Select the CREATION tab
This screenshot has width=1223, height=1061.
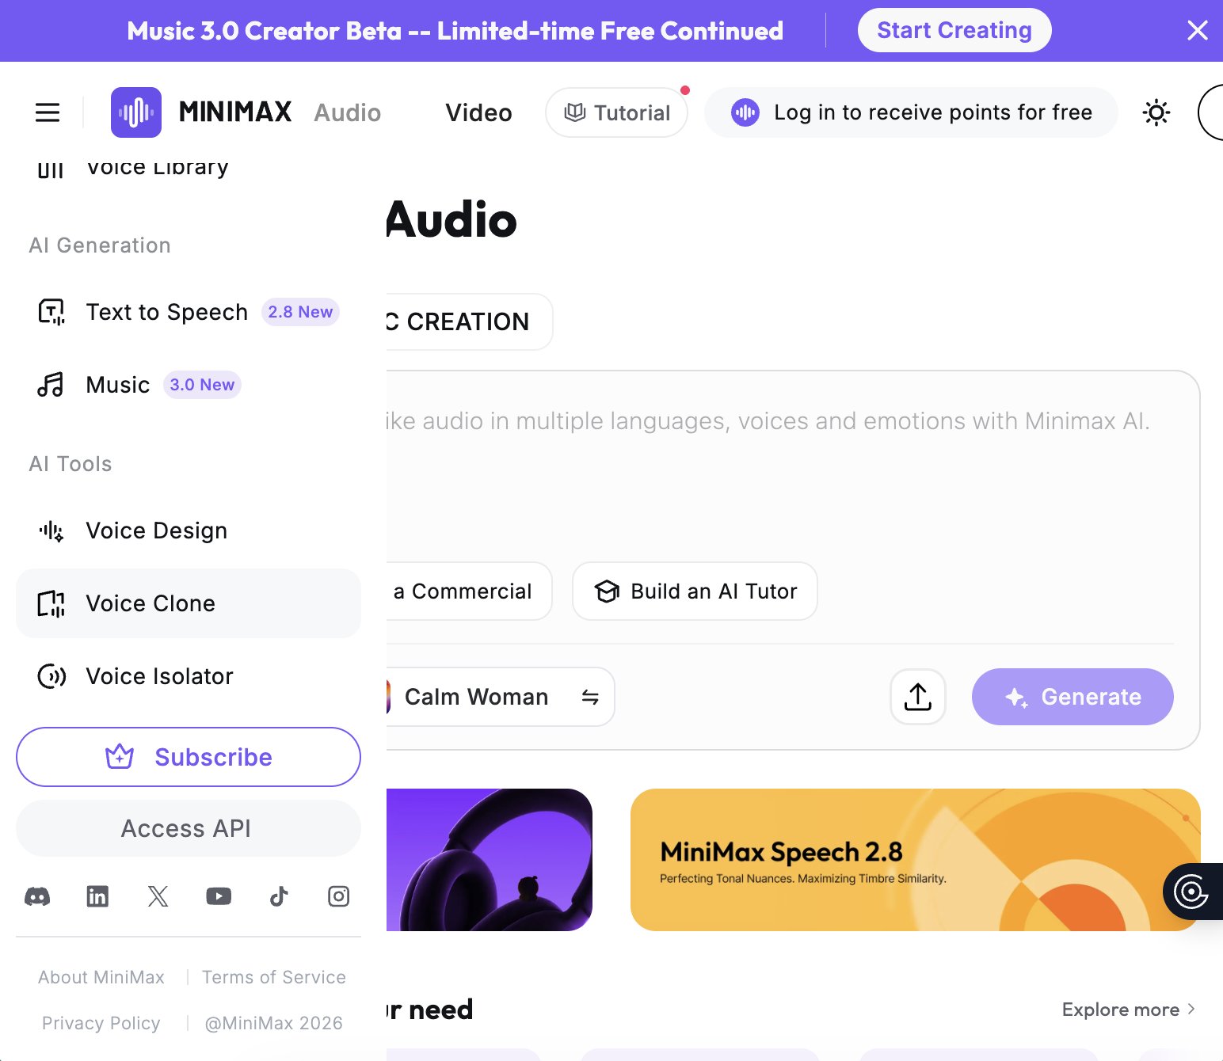(469, 321)
